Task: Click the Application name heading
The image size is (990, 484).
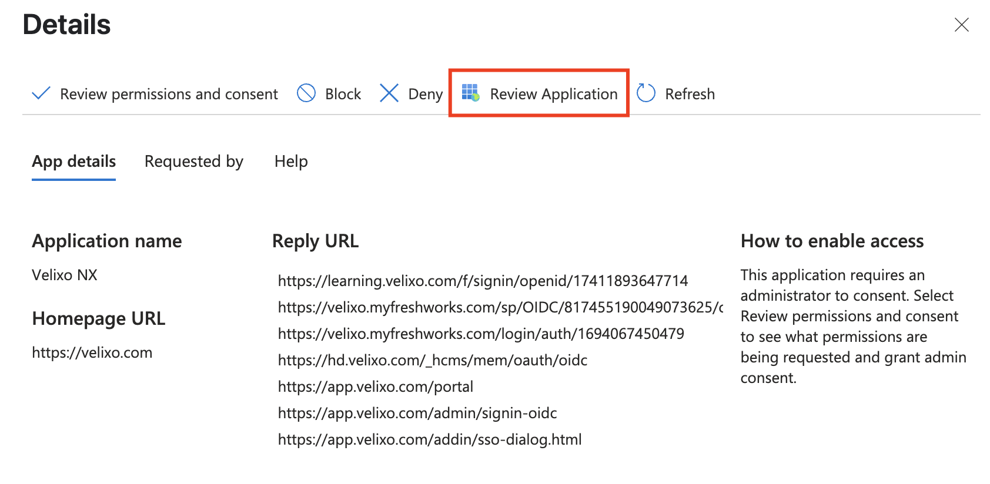Action: (x=107, y=241)
